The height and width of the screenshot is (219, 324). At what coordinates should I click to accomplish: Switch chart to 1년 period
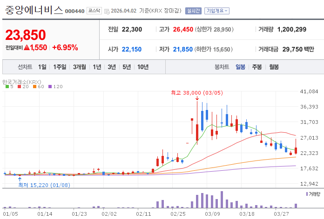click(97, 67)
